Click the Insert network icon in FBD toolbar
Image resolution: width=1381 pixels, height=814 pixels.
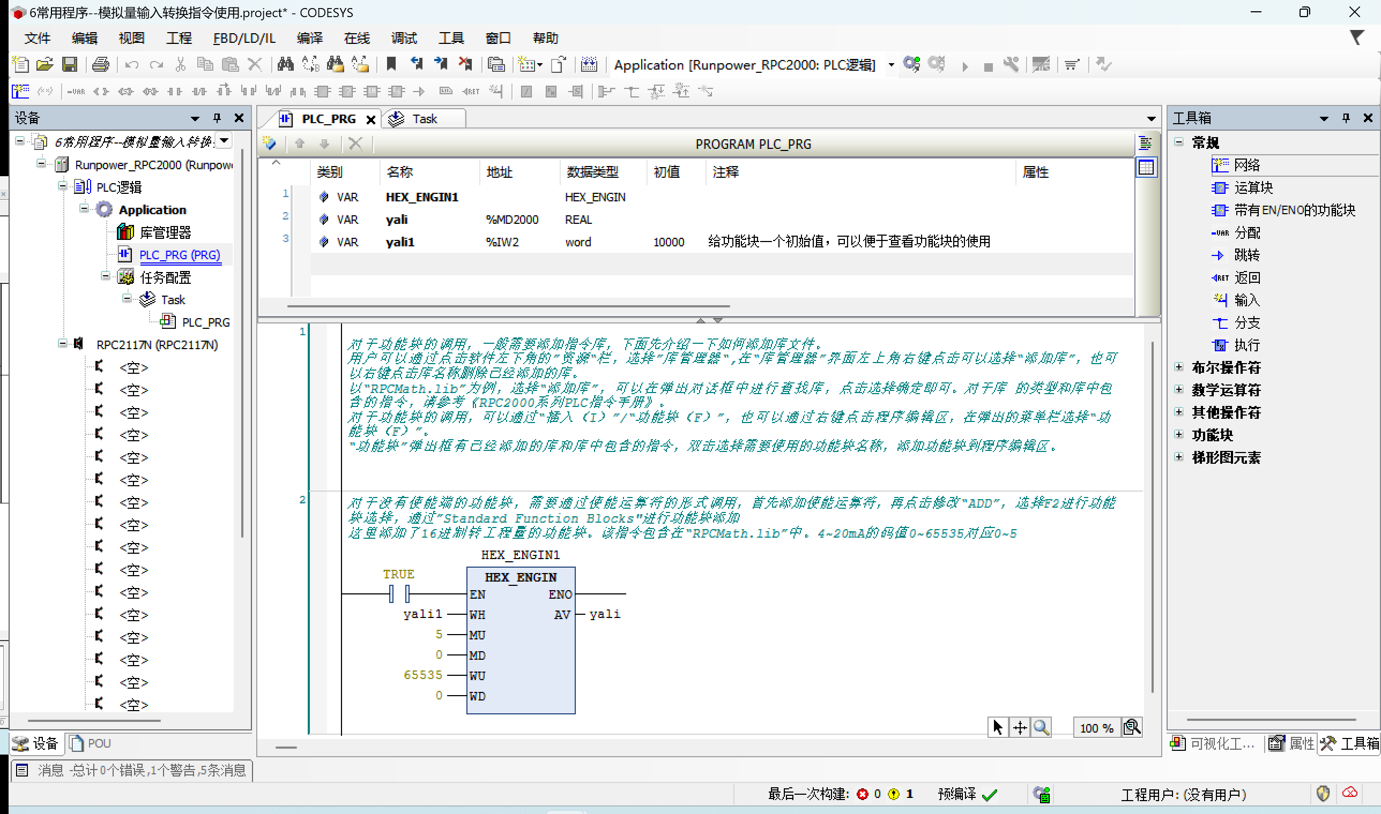[x=20, y=91]
